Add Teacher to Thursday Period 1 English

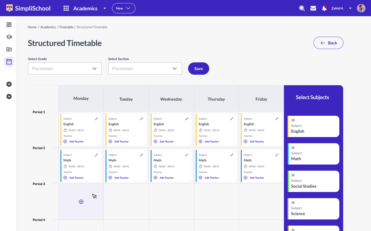(209, 141)
